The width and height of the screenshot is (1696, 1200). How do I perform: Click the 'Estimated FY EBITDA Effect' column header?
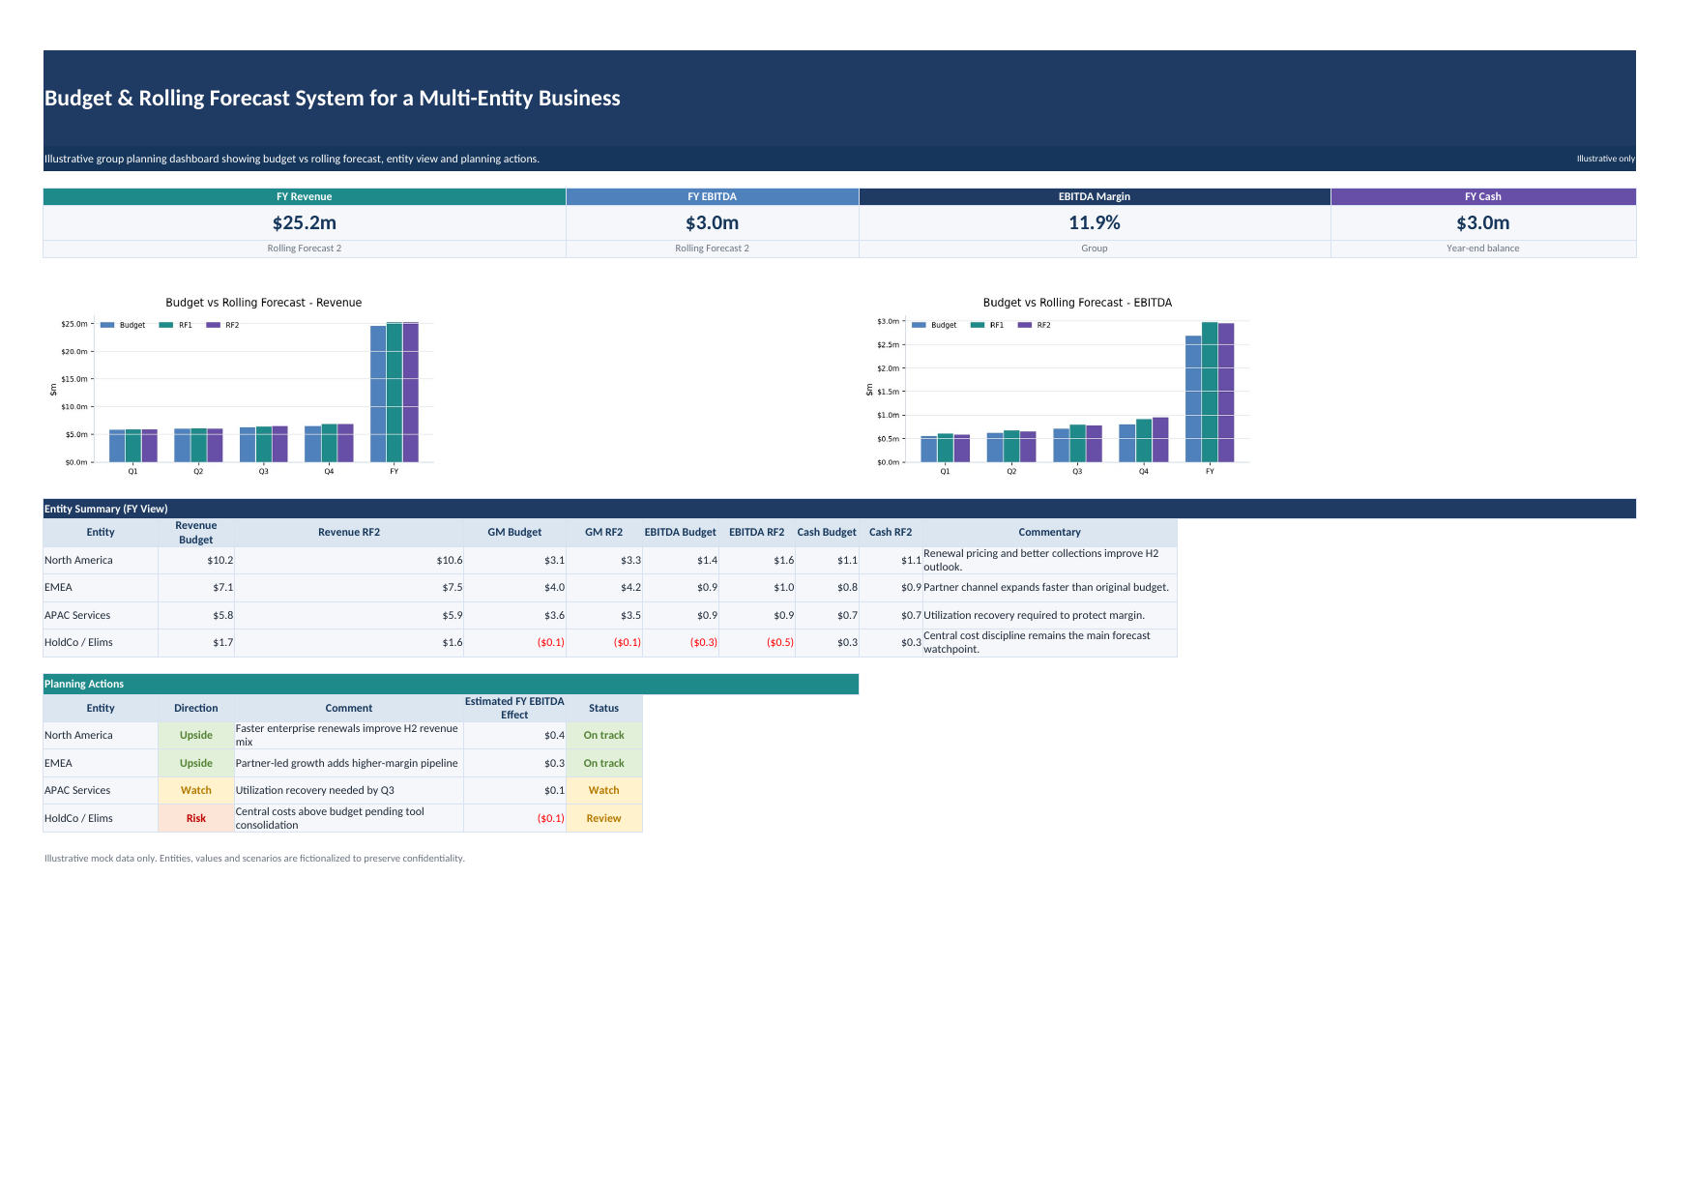[x=514, y=709]
